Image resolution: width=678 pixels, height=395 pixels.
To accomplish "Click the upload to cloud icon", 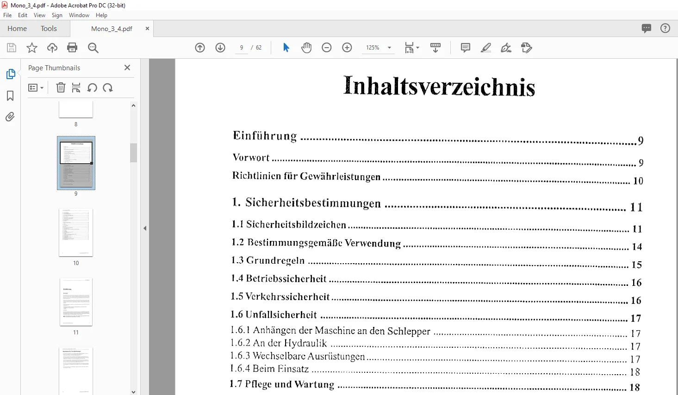I will coord(52,48).
